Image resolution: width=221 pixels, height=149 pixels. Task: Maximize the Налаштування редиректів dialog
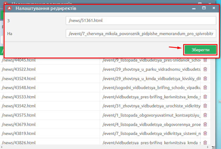204,8
